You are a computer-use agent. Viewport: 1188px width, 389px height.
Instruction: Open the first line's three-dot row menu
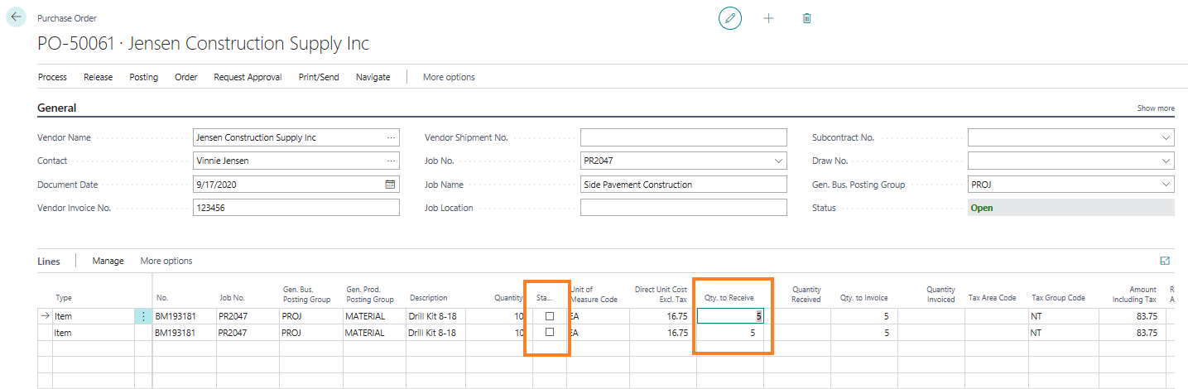143,316
